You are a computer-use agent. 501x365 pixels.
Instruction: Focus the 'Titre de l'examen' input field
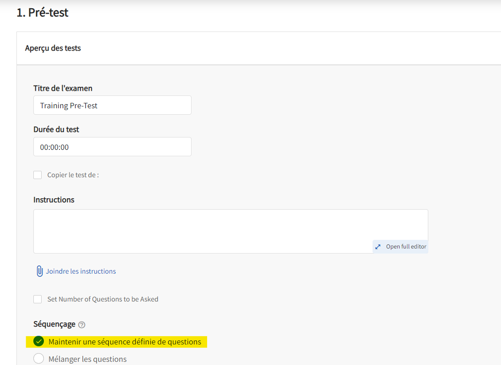click(x=112, y=106)
